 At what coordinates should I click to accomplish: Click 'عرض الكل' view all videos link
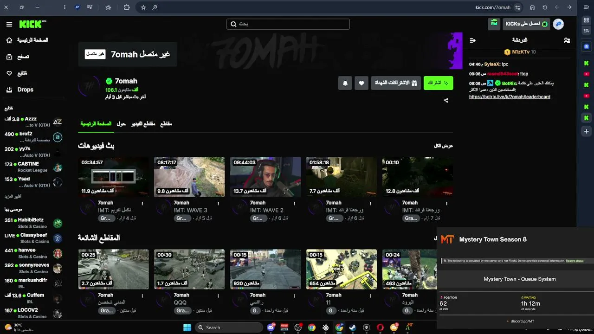tap(443, 146)
